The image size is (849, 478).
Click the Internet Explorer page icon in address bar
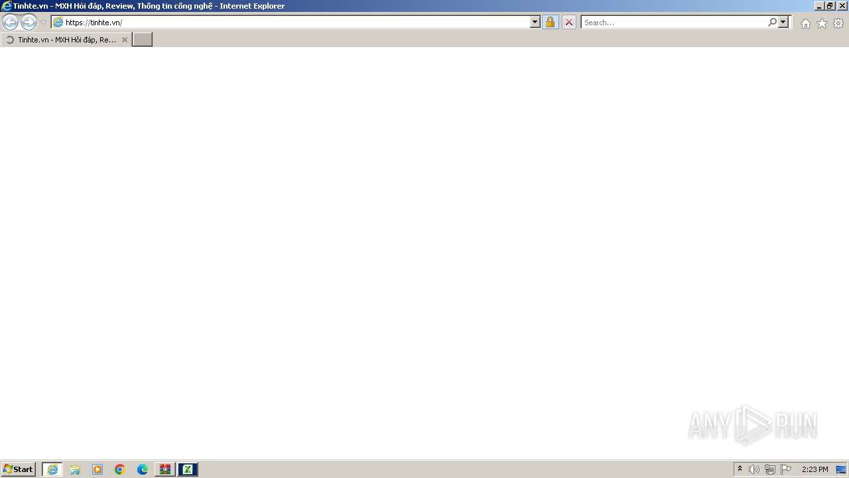(x=58, y=22)
